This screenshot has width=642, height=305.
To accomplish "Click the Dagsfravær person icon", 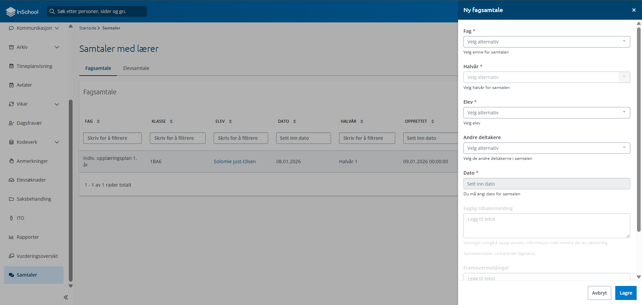I will click(x=11, y=123).
